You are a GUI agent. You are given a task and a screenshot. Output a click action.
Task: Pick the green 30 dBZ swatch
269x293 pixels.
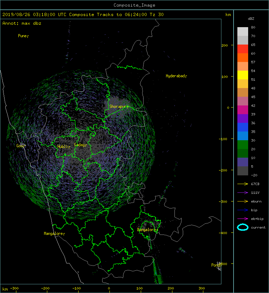click(243, 144)
